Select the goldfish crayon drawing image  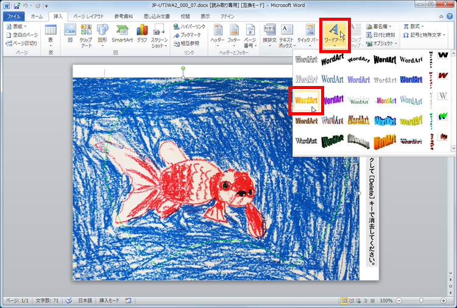coord(216,179)
